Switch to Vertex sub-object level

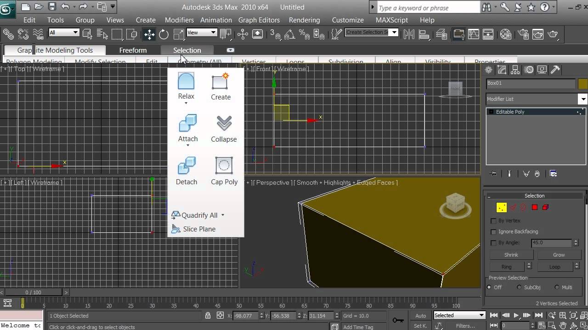[x=501, y=208]
